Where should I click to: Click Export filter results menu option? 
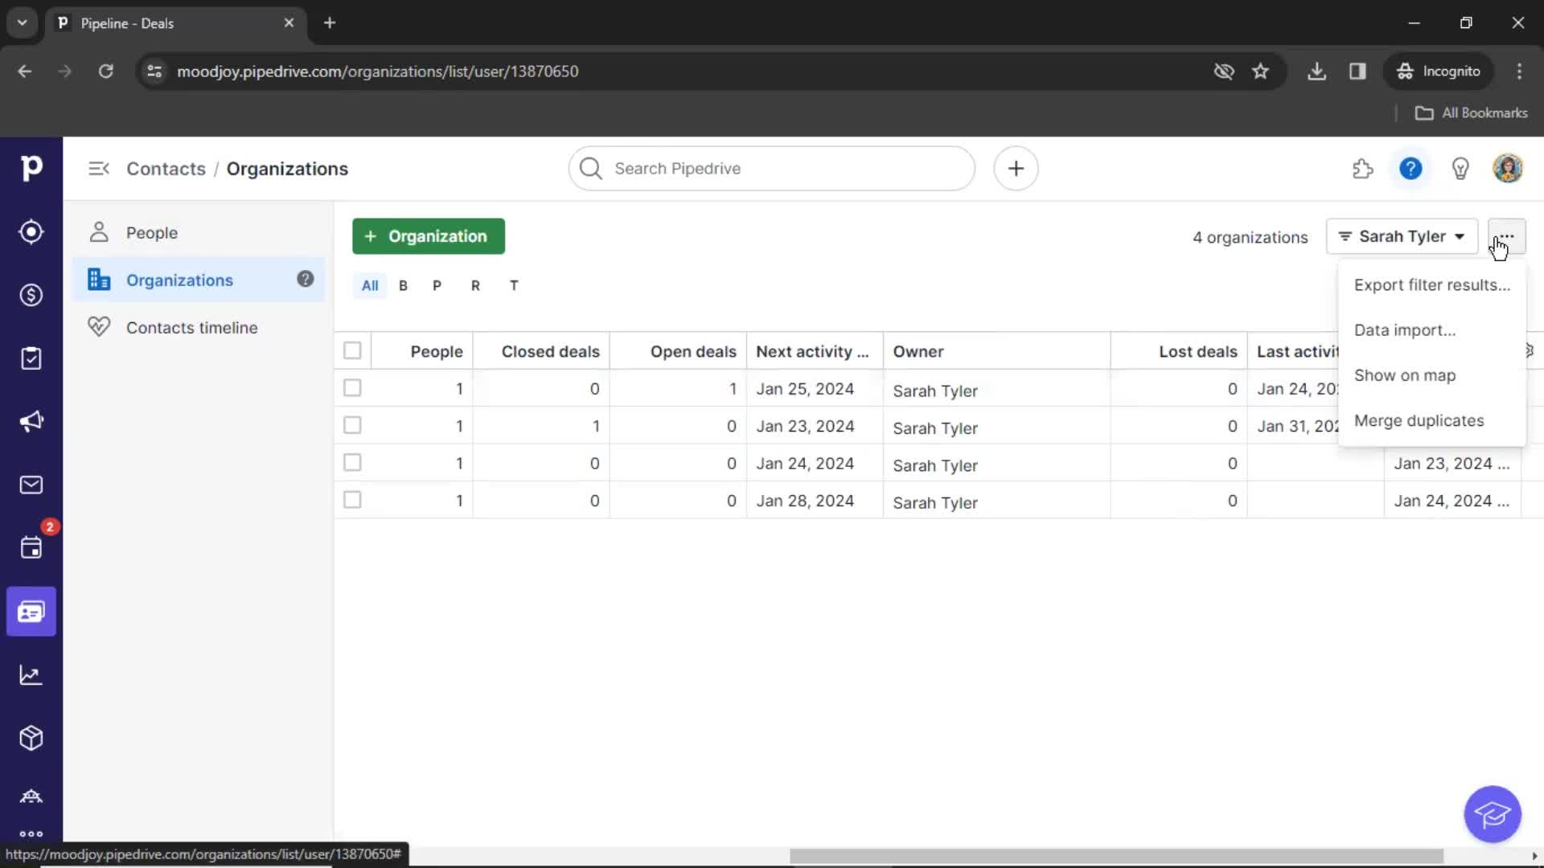tap(1431, 284)
